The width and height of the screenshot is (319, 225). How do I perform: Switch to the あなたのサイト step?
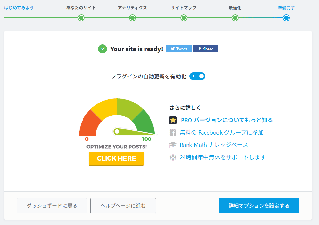(81, 18)
